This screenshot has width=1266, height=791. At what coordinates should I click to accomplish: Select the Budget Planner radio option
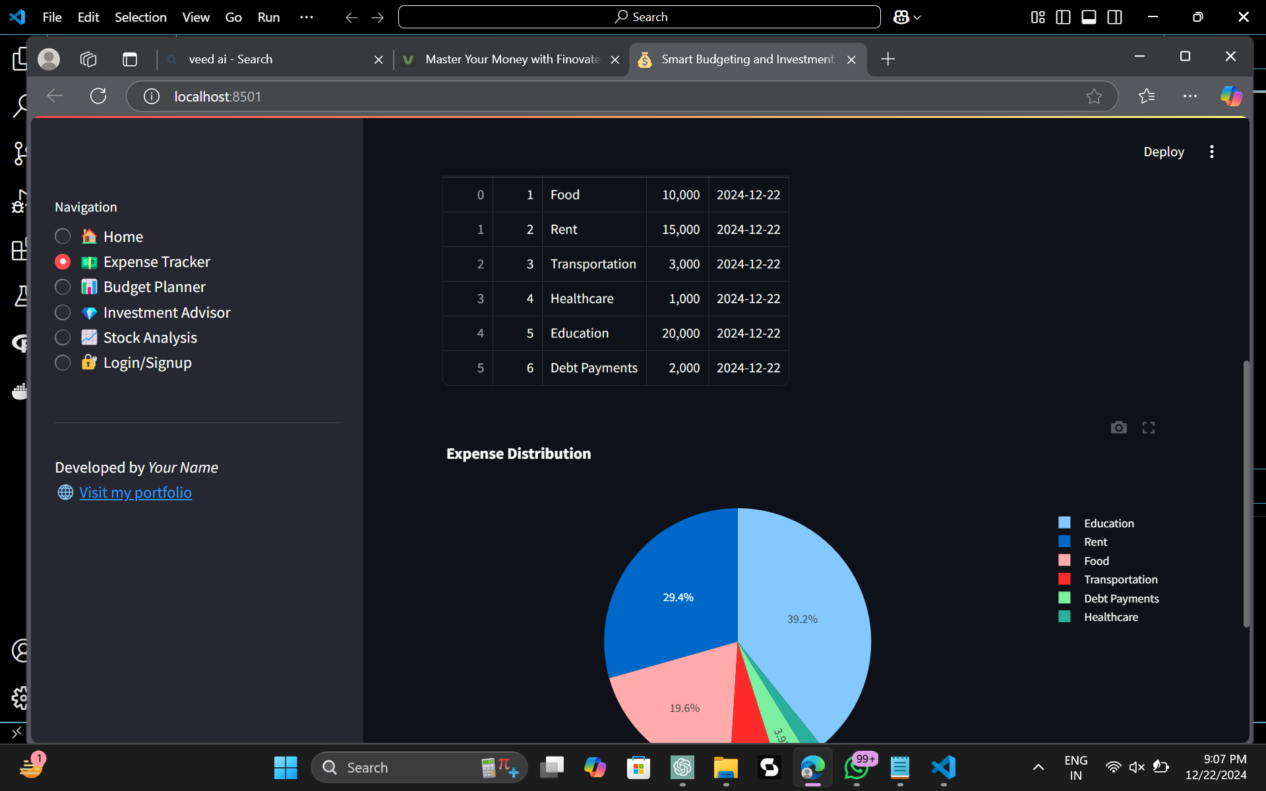[63, 287]
